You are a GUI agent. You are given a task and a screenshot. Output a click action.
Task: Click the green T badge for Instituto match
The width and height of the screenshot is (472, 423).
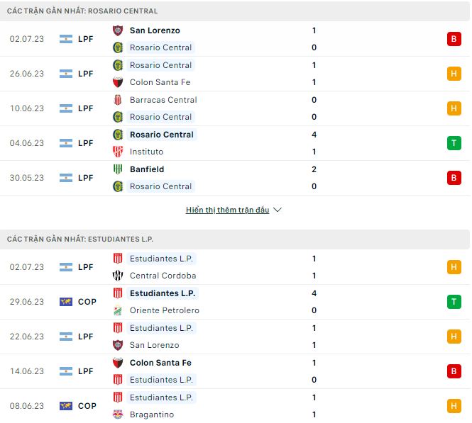(x=454, y=143)
